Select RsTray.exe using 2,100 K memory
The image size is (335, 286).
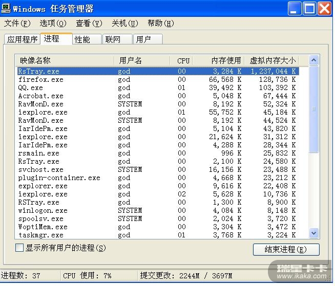point(158,161)
